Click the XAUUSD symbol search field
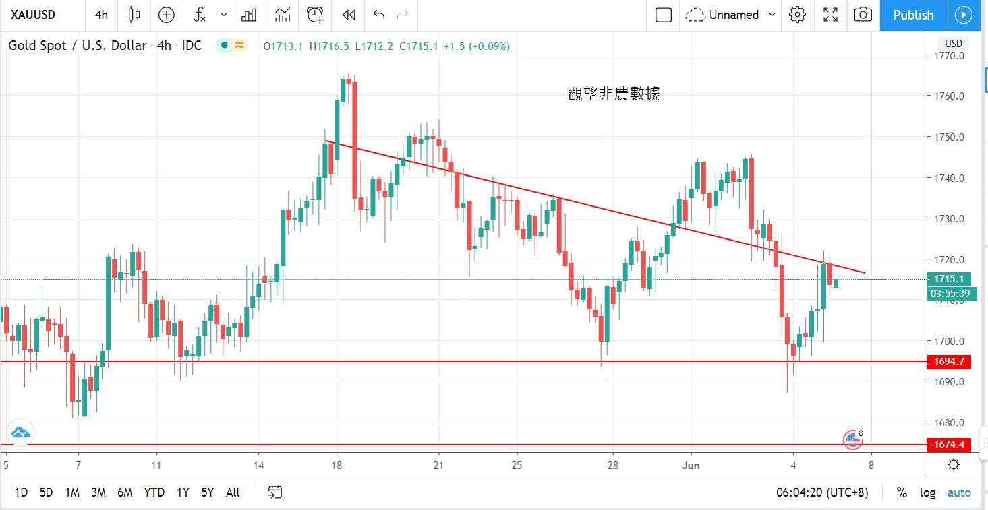 (x=34, y=15)
